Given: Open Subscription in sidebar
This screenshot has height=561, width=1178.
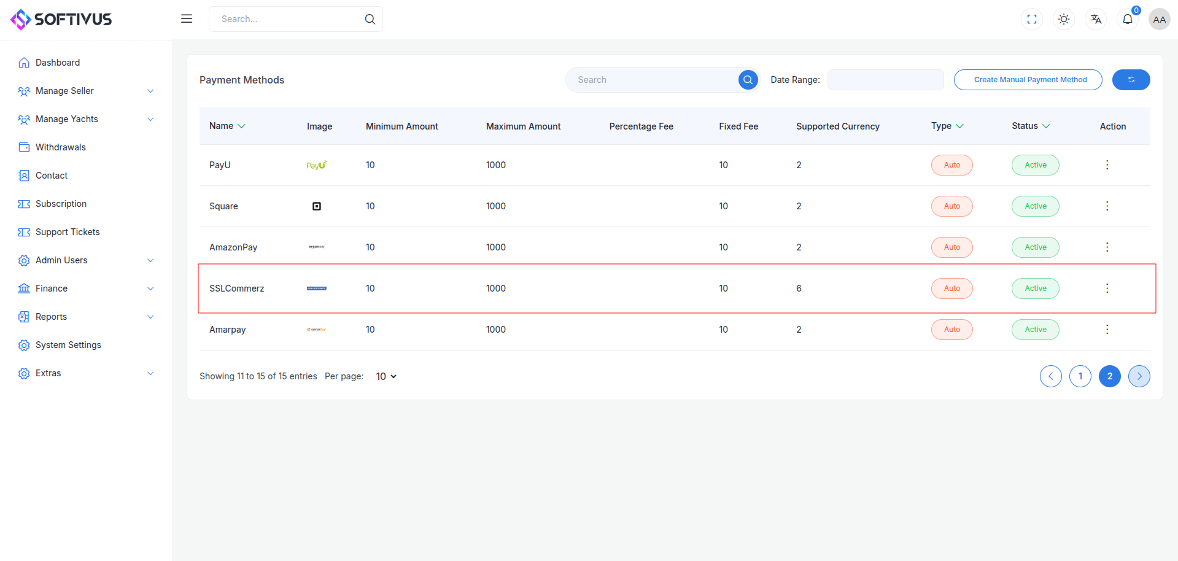Looking at the screenshot, I should click(x=61, y=204).
